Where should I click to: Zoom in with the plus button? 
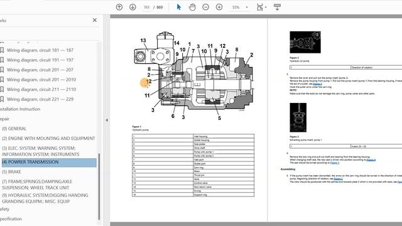(219, 7)
